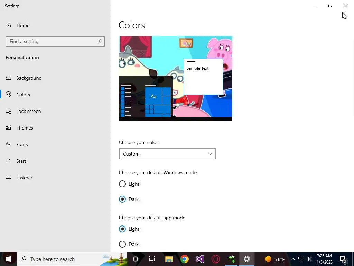Restore down the Settings window
This screenshot has width=354, height=266.
330,6
